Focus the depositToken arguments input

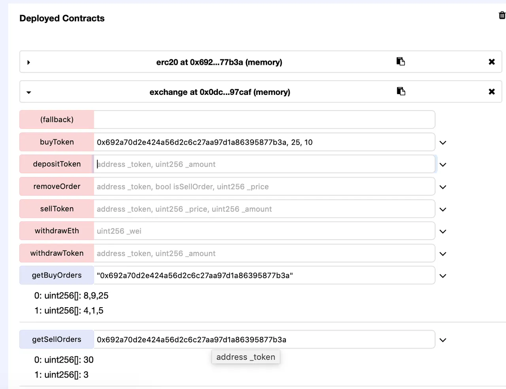pyautogui.click(x=264, y=164)
